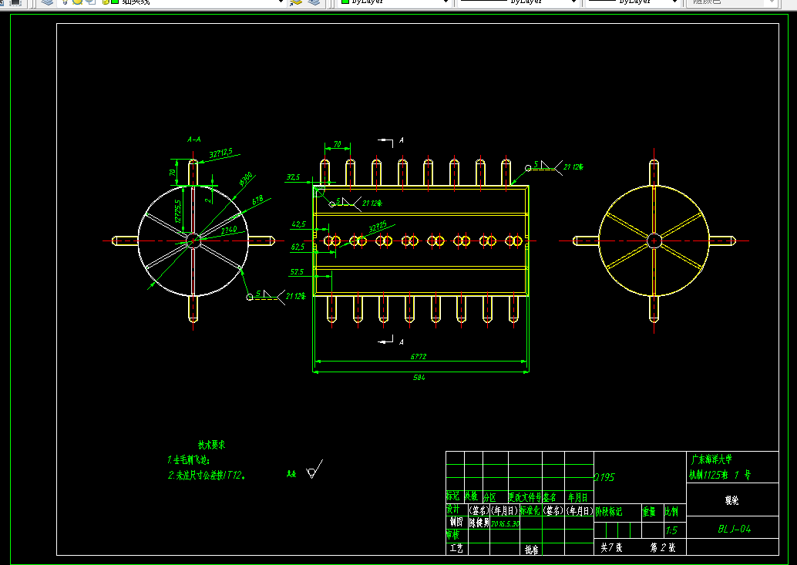Click the greyed-out 随颜色 plot style dropdown
The width and height of the screenshot is (797, 565).
coord(732,2)
